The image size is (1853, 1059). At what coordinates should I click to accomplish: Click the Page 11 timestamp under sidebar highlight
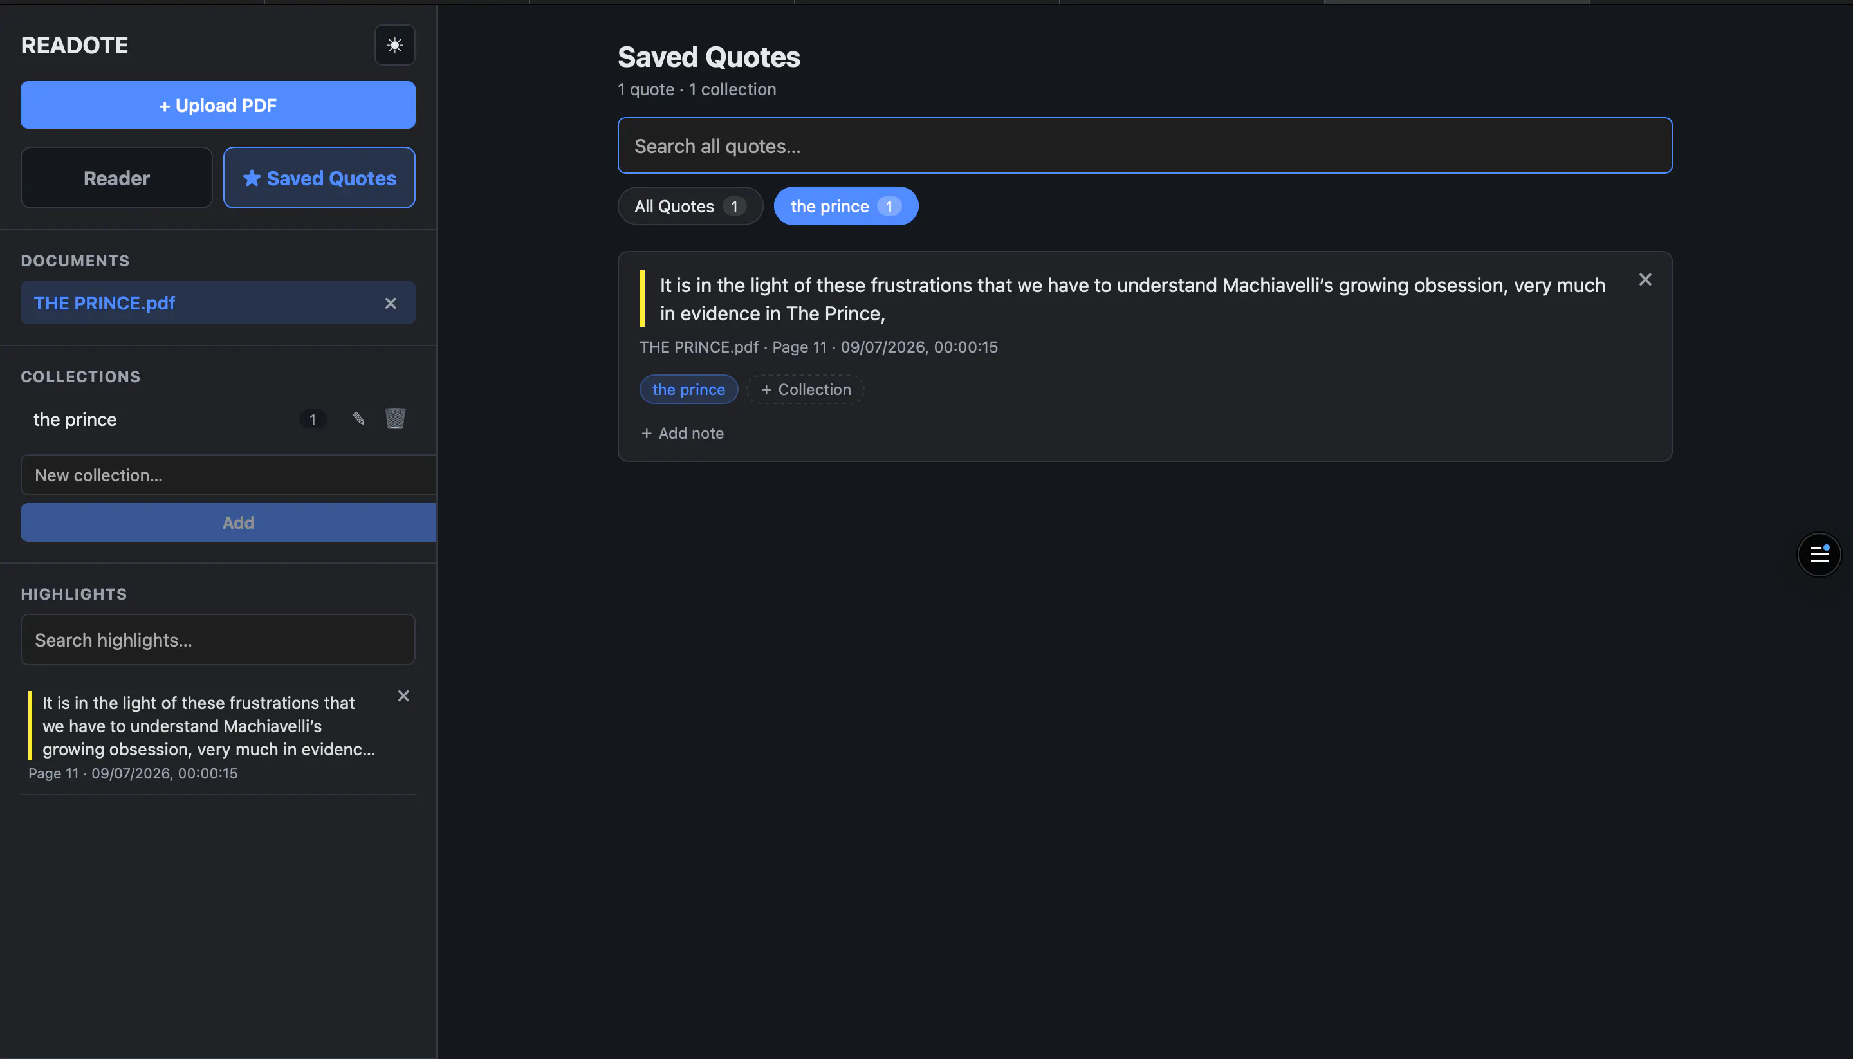133,773
